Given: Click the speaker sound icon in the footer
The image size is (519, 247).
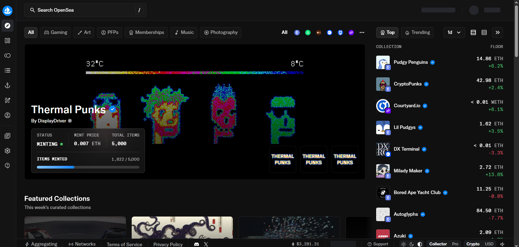Looking at the screenshot, I should click(x=502, y=244).
